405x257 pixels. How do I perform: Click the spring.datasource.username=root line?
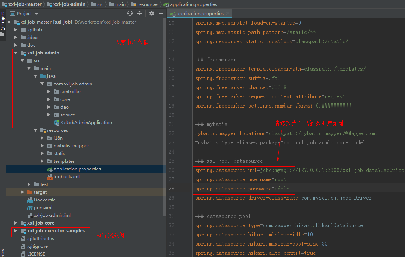[240, 180]
